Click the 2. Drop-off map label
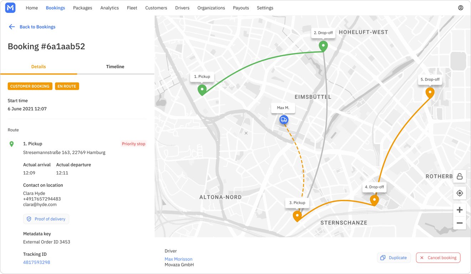This screenshot has height=274, width=471. point(323,33)
